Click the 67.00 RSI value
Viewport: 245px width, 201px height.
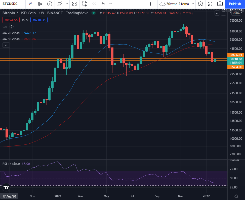[26, 164]
